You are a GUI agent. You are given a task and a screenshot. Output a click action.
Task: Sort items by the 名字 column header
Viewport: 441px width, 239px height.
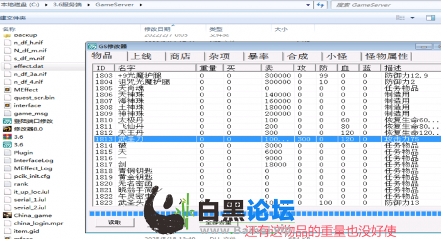pos(155,68)
